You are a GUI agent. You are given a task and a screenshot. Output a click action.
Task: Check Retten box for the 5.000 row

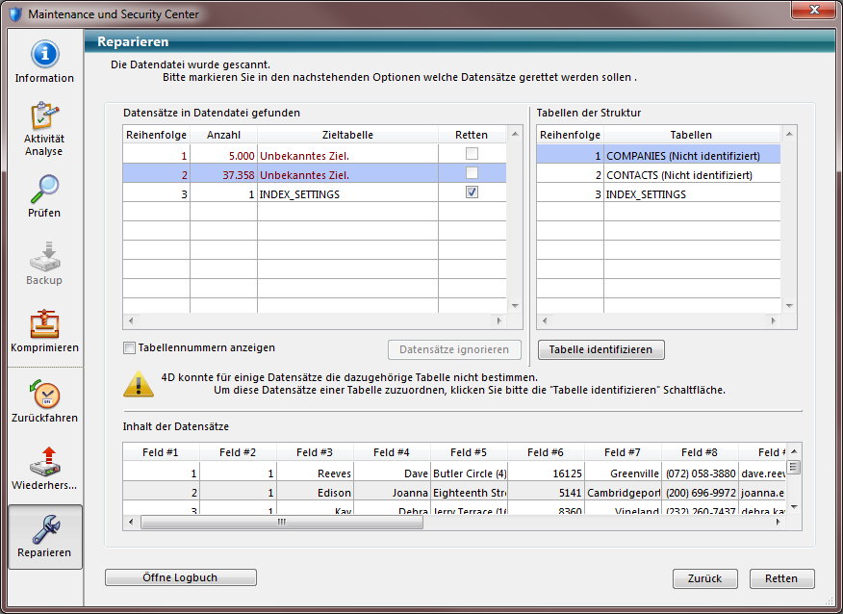pyautogui.click(x=472, y=154)
